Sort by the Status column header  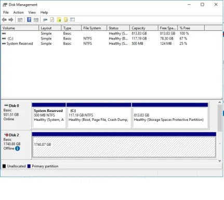(x=118, y=28)
